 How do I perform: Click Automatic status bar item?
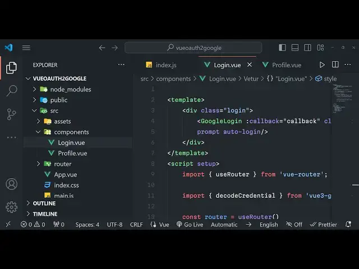click(224, 225)
